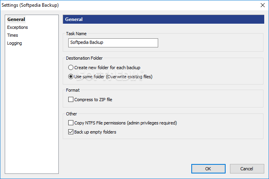Screen dimensions: 269x179
Task: Select the General settings category
Action: click(x=16, y=19)
